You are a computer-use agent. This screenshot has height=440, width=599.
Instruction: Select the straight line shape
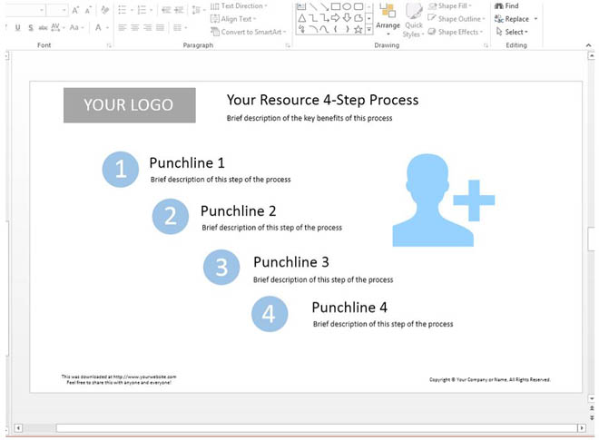[x=313, y=6]
